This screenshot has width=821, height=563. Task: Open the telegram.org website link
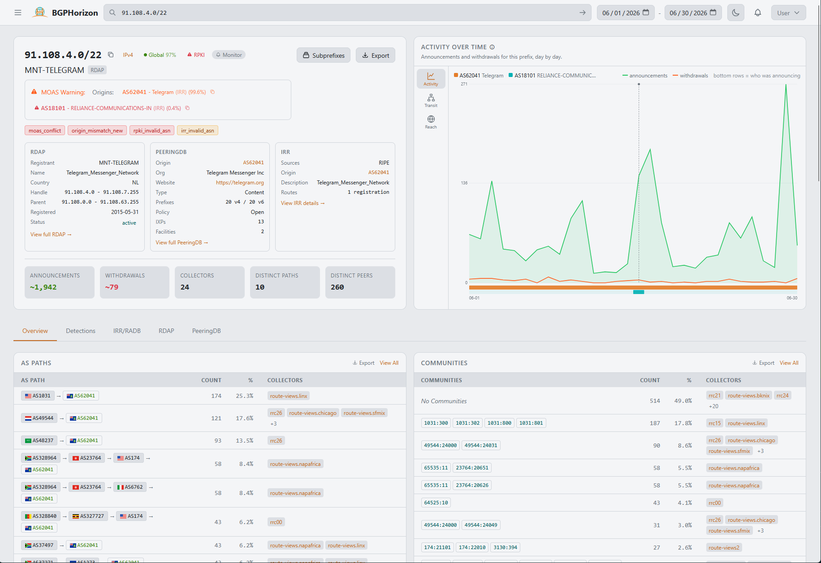tap(240, 183)
